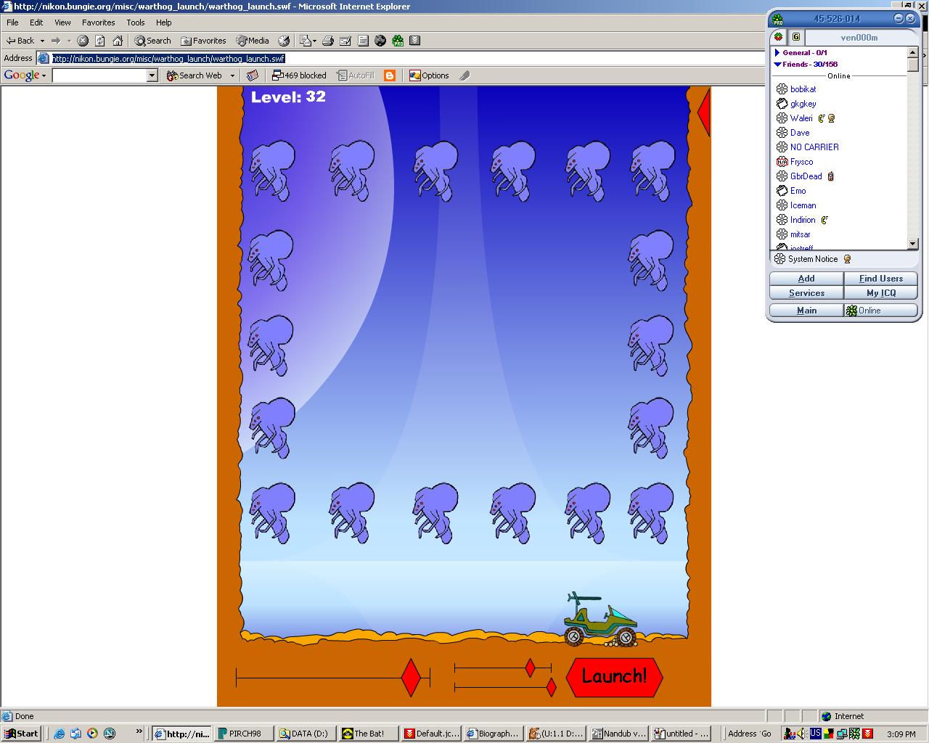This screenshot has width=929, height=743.
Task: Open the Tools menu
Action: click(x=136, y=22)
